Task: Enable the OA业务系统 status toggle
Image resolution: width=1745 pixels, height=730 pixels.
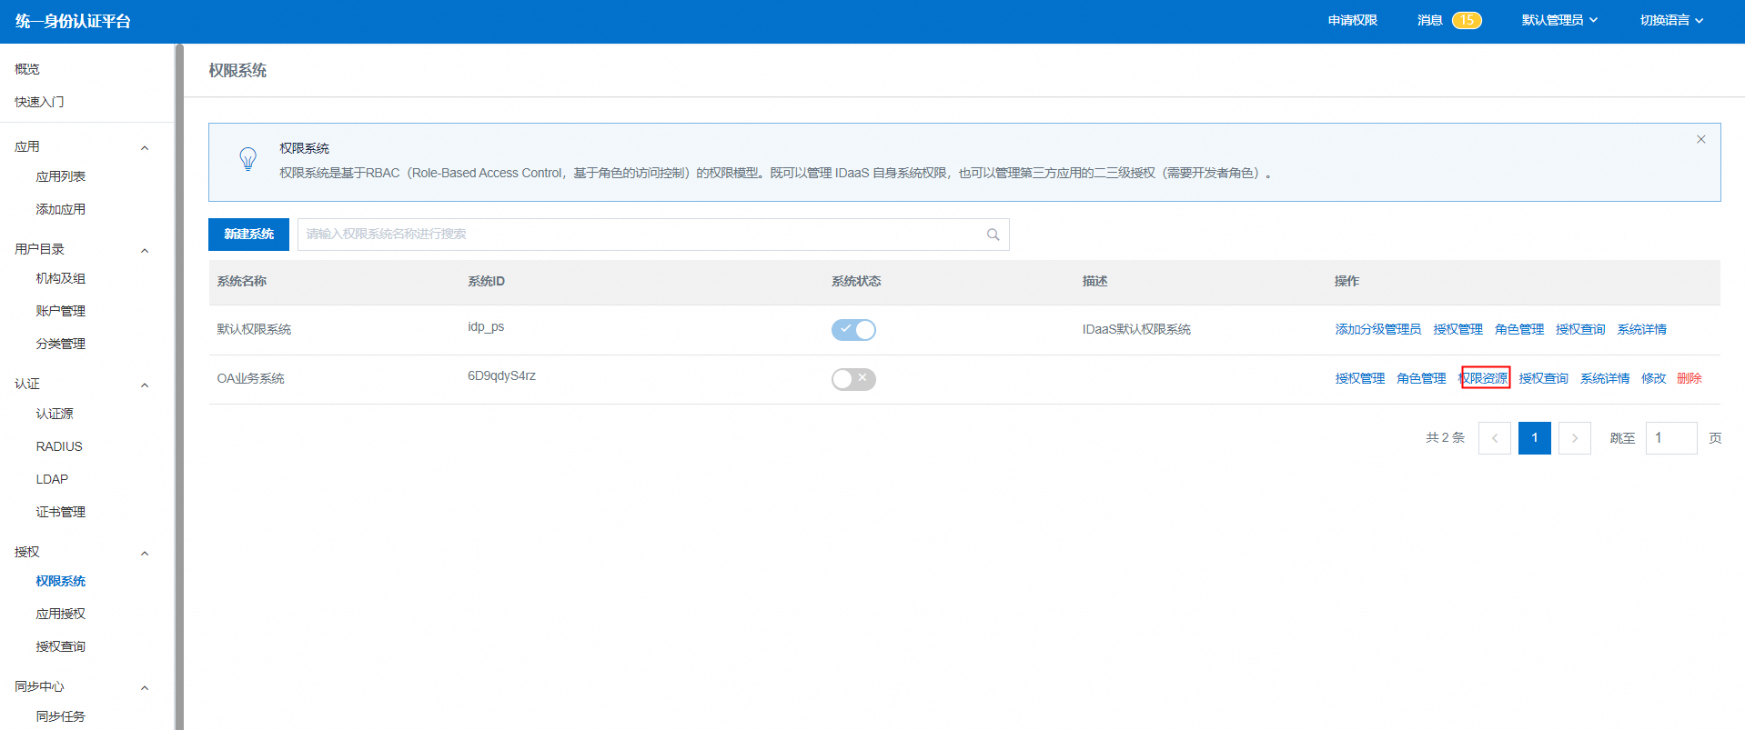Action: click(853, 379)
